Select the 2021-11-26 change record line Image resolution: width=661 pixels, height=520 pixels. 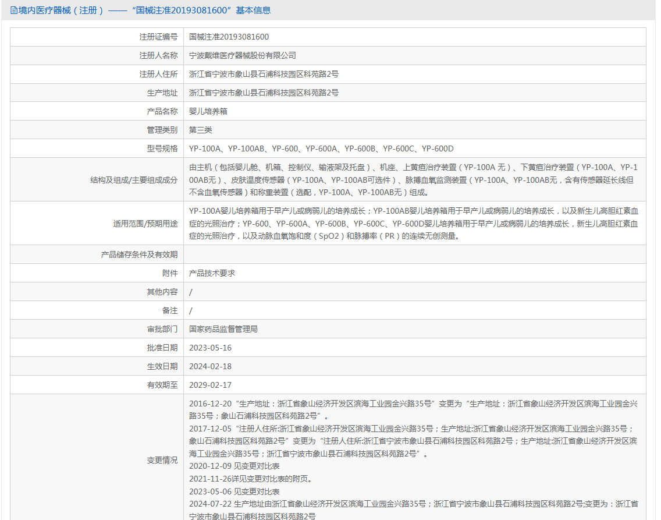tap(250, 479)
